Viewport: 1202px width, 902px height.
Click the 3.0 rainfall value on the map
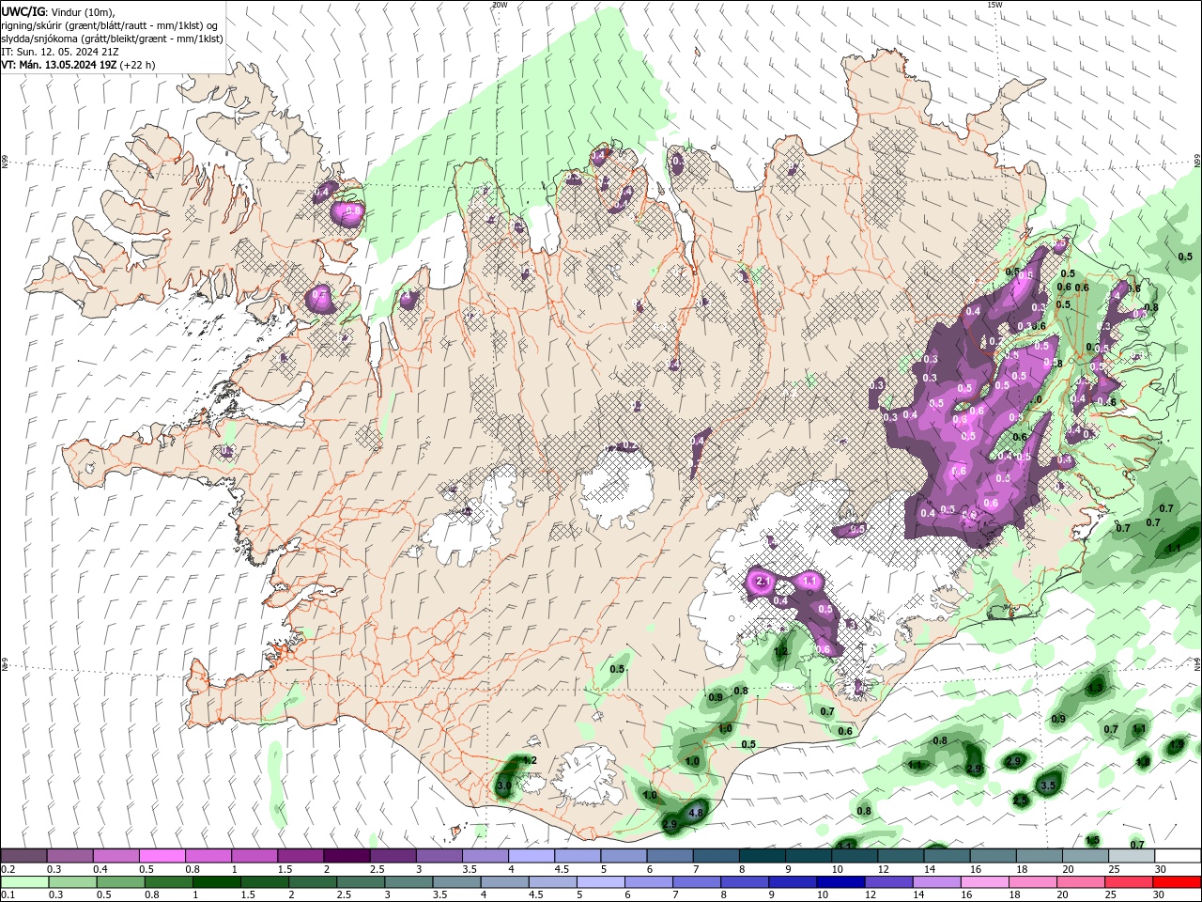[x=504, y=785]
